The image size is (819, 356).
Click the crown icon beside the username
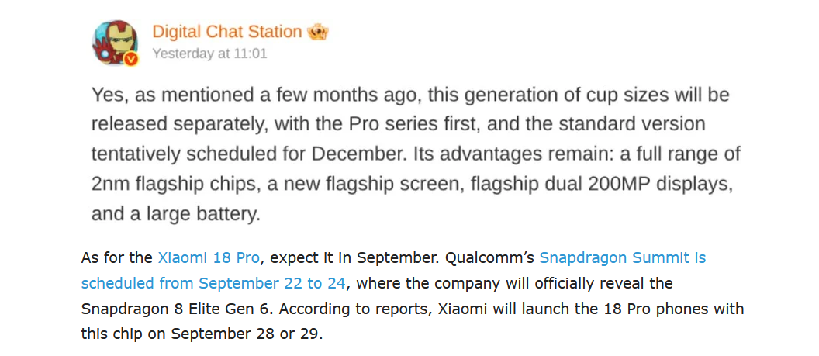(317, 33)
